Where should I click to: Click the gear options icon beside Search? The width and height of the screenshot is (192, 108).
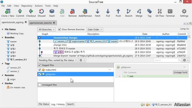186,60
